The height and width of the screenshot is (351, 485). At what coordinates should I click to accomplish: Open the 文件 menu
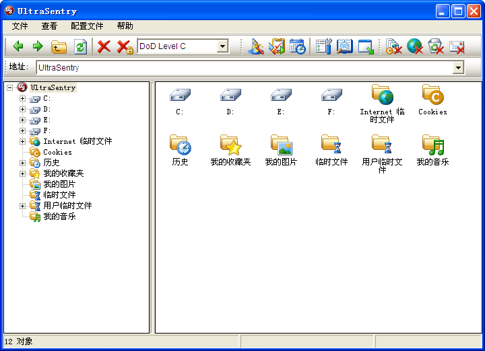[x=20, y=26]
